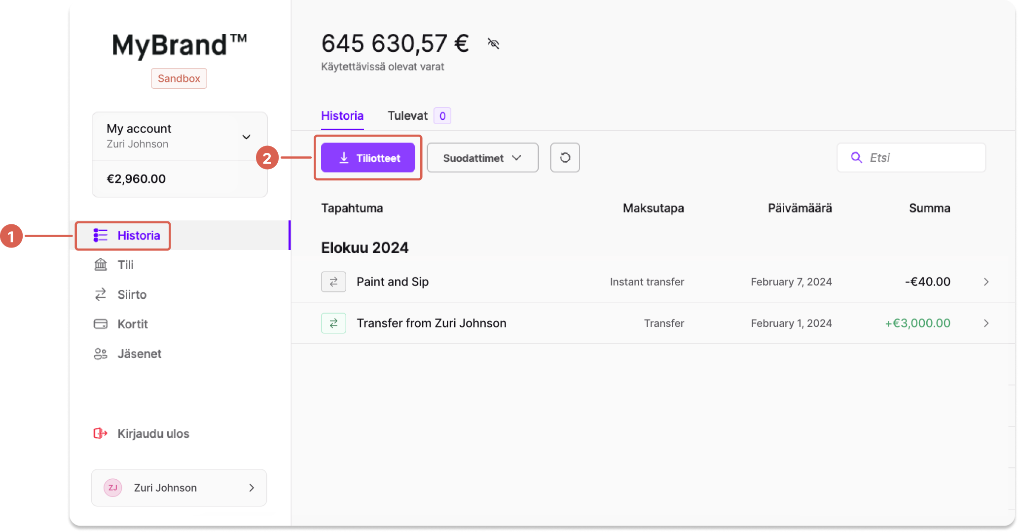Click the Maksutapa column header
1018x532 pixels.
point(654,208)
